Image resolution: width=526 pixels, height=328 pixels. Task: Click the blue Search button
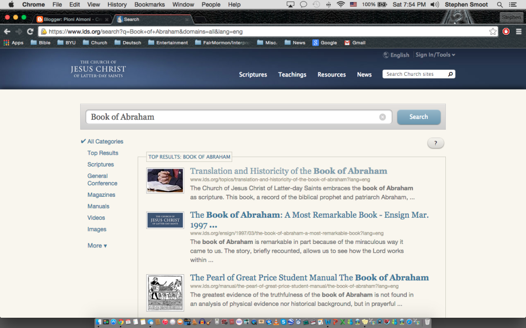coord(419,117)
